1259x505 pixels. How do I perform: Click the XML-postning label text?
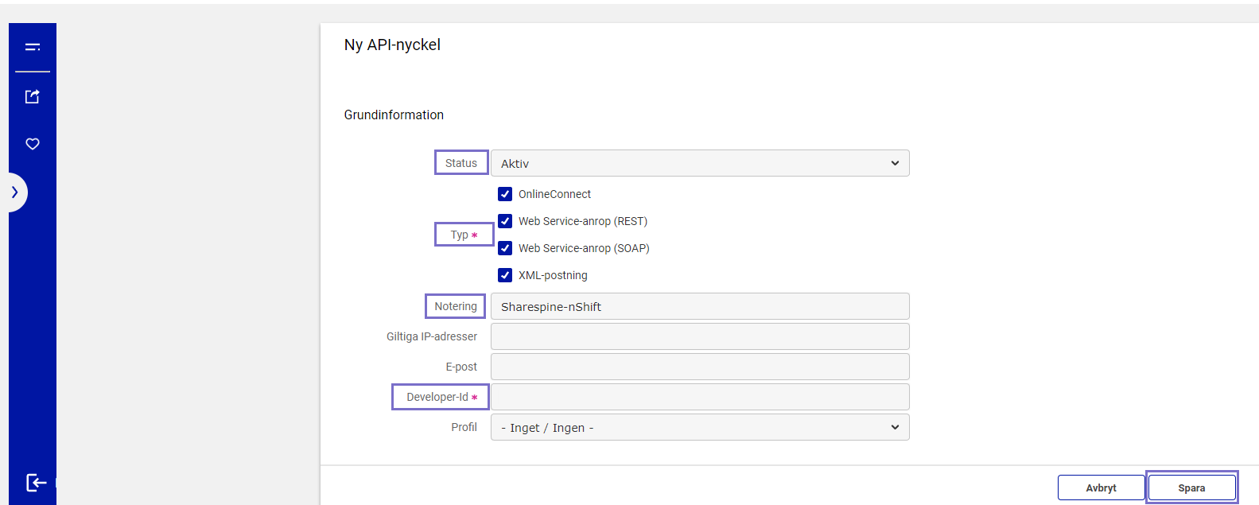point(553,275)
